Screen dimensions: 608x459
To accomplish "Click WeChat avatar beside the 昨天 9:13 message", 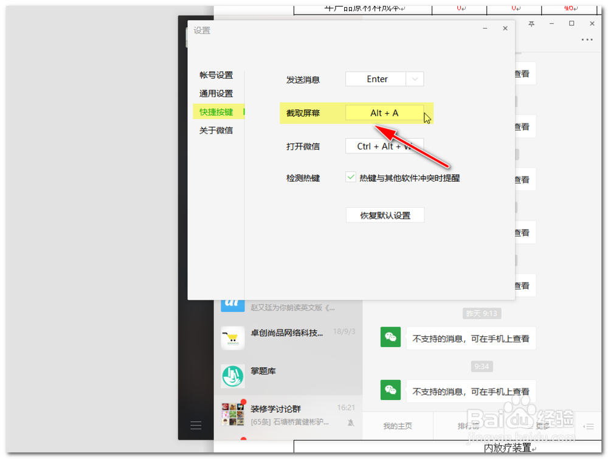I will click(x=390, y=337).
